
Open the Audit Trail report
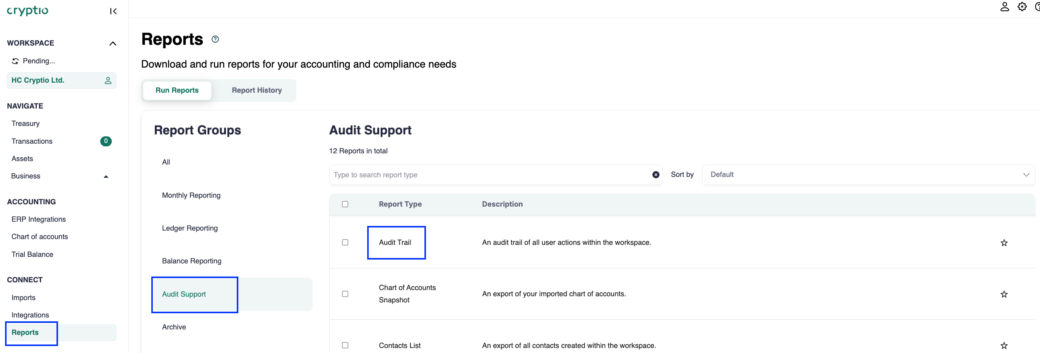coord(394,243)
